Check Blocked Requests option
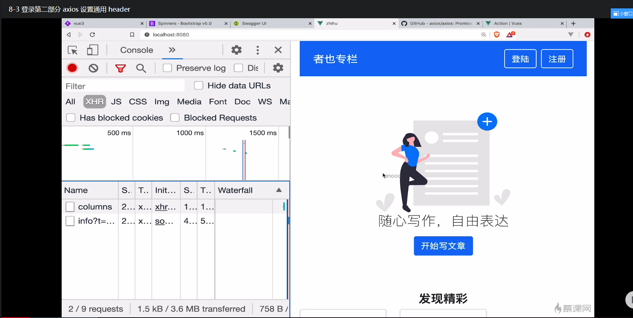This screenshot has width=633, height=318. click(175, 118)
